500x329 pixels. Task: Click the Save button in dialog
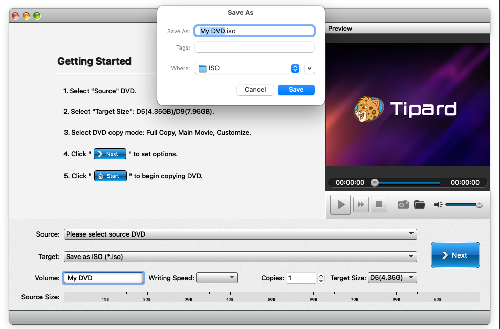pyautogui.click(x=296, y=90)
